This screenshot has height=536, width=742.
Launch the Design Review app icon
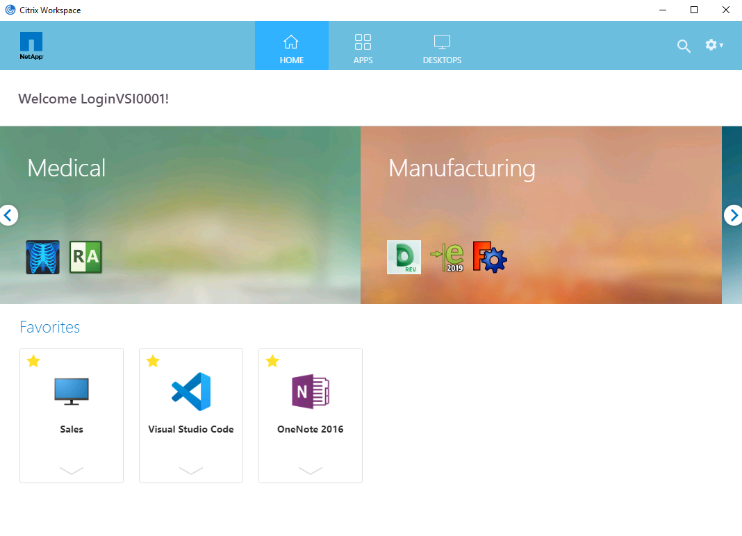pos(404,258)
